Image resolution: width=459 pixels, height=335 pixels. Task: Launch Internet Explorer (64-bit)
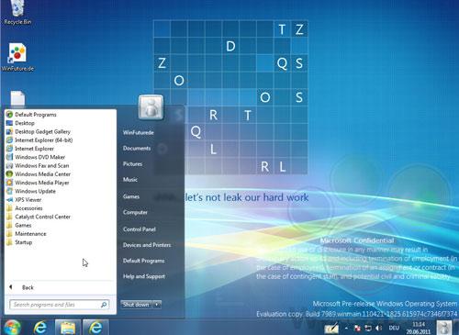(39, 140)
